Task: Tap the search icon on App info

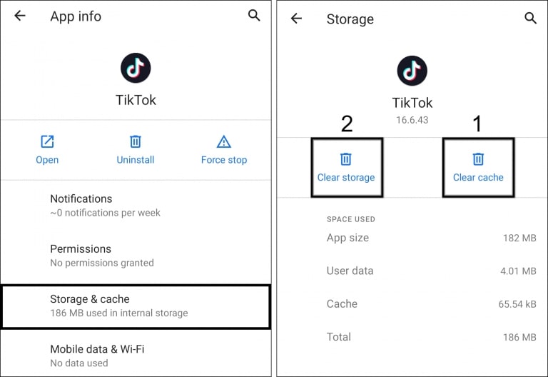Action: pos(254,16)
